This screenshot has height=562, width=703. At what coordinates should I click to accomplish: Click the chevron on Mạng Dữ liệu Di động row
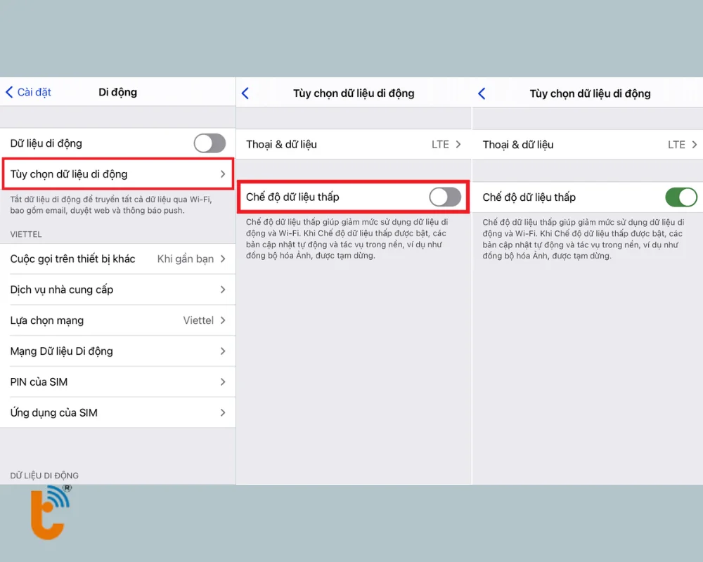(x=224, y=351)
